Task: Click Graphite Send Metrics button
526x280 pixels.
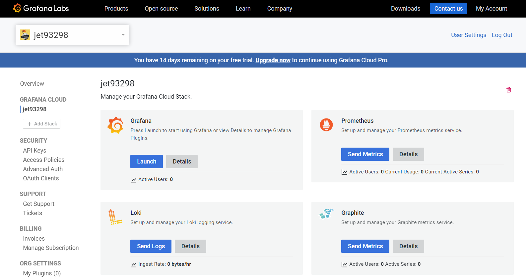Action: click(365, 246)
